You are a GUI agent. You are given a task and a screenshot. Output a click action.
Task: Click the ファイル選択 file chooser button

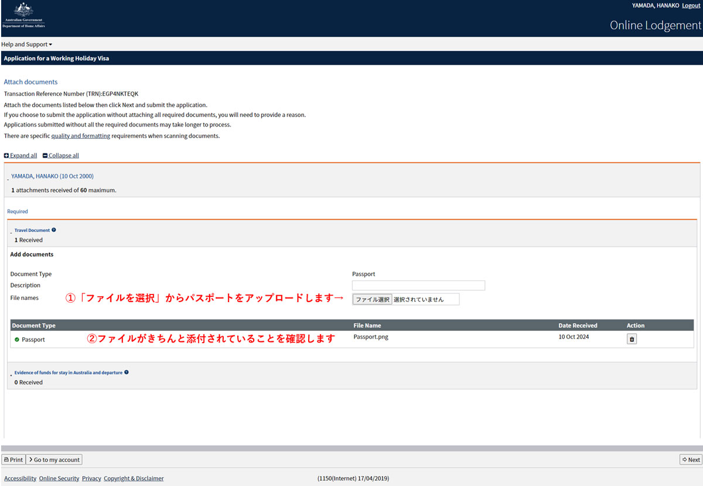click(372, 299)
